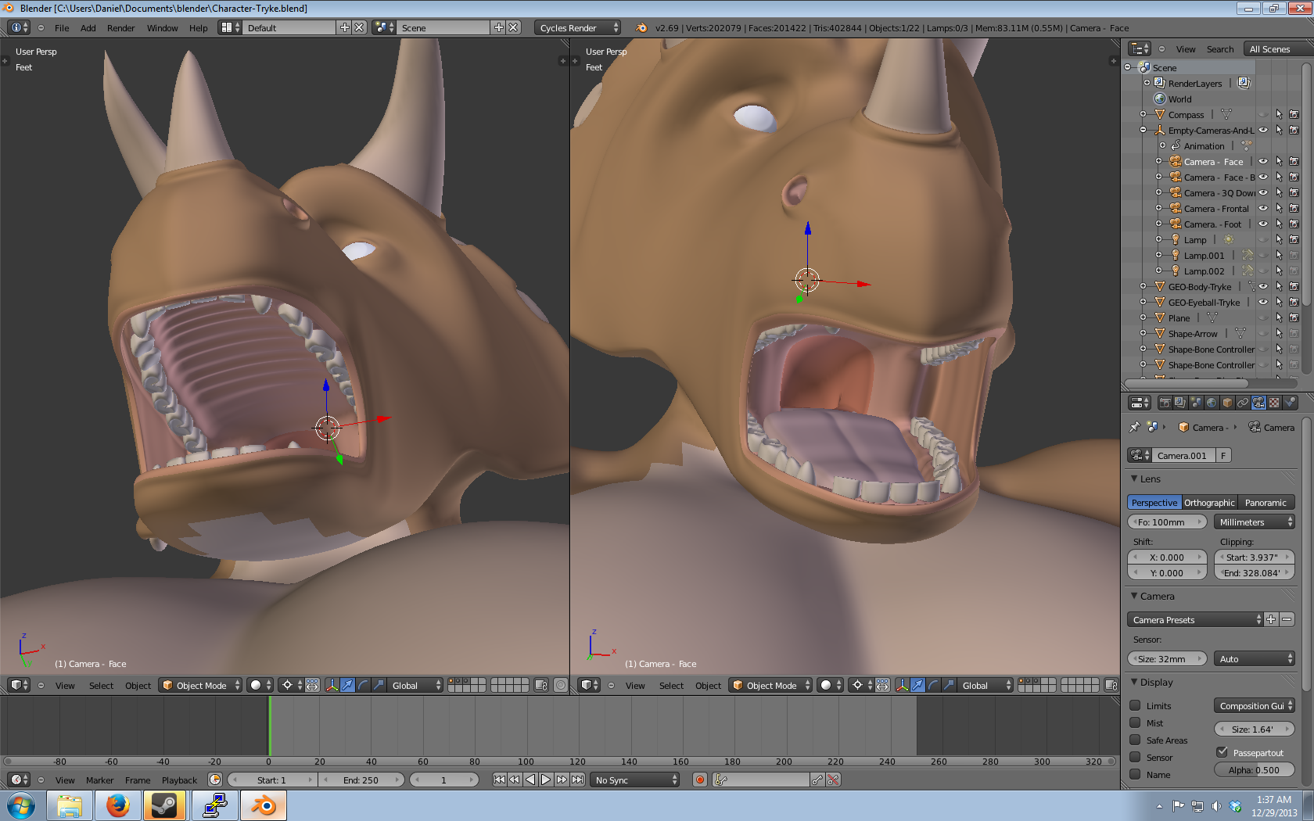Collapse the Lens panel header

[x=1150, y=479]
